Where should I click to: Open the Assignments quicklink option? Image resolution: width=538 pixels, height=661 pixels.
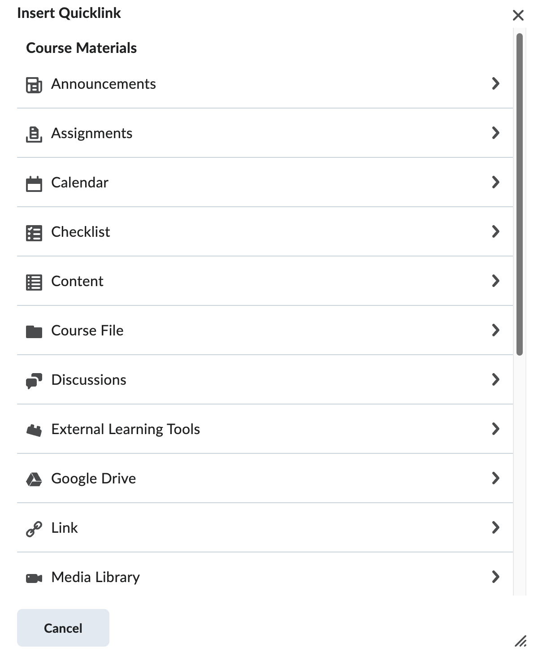pos(92,133)
